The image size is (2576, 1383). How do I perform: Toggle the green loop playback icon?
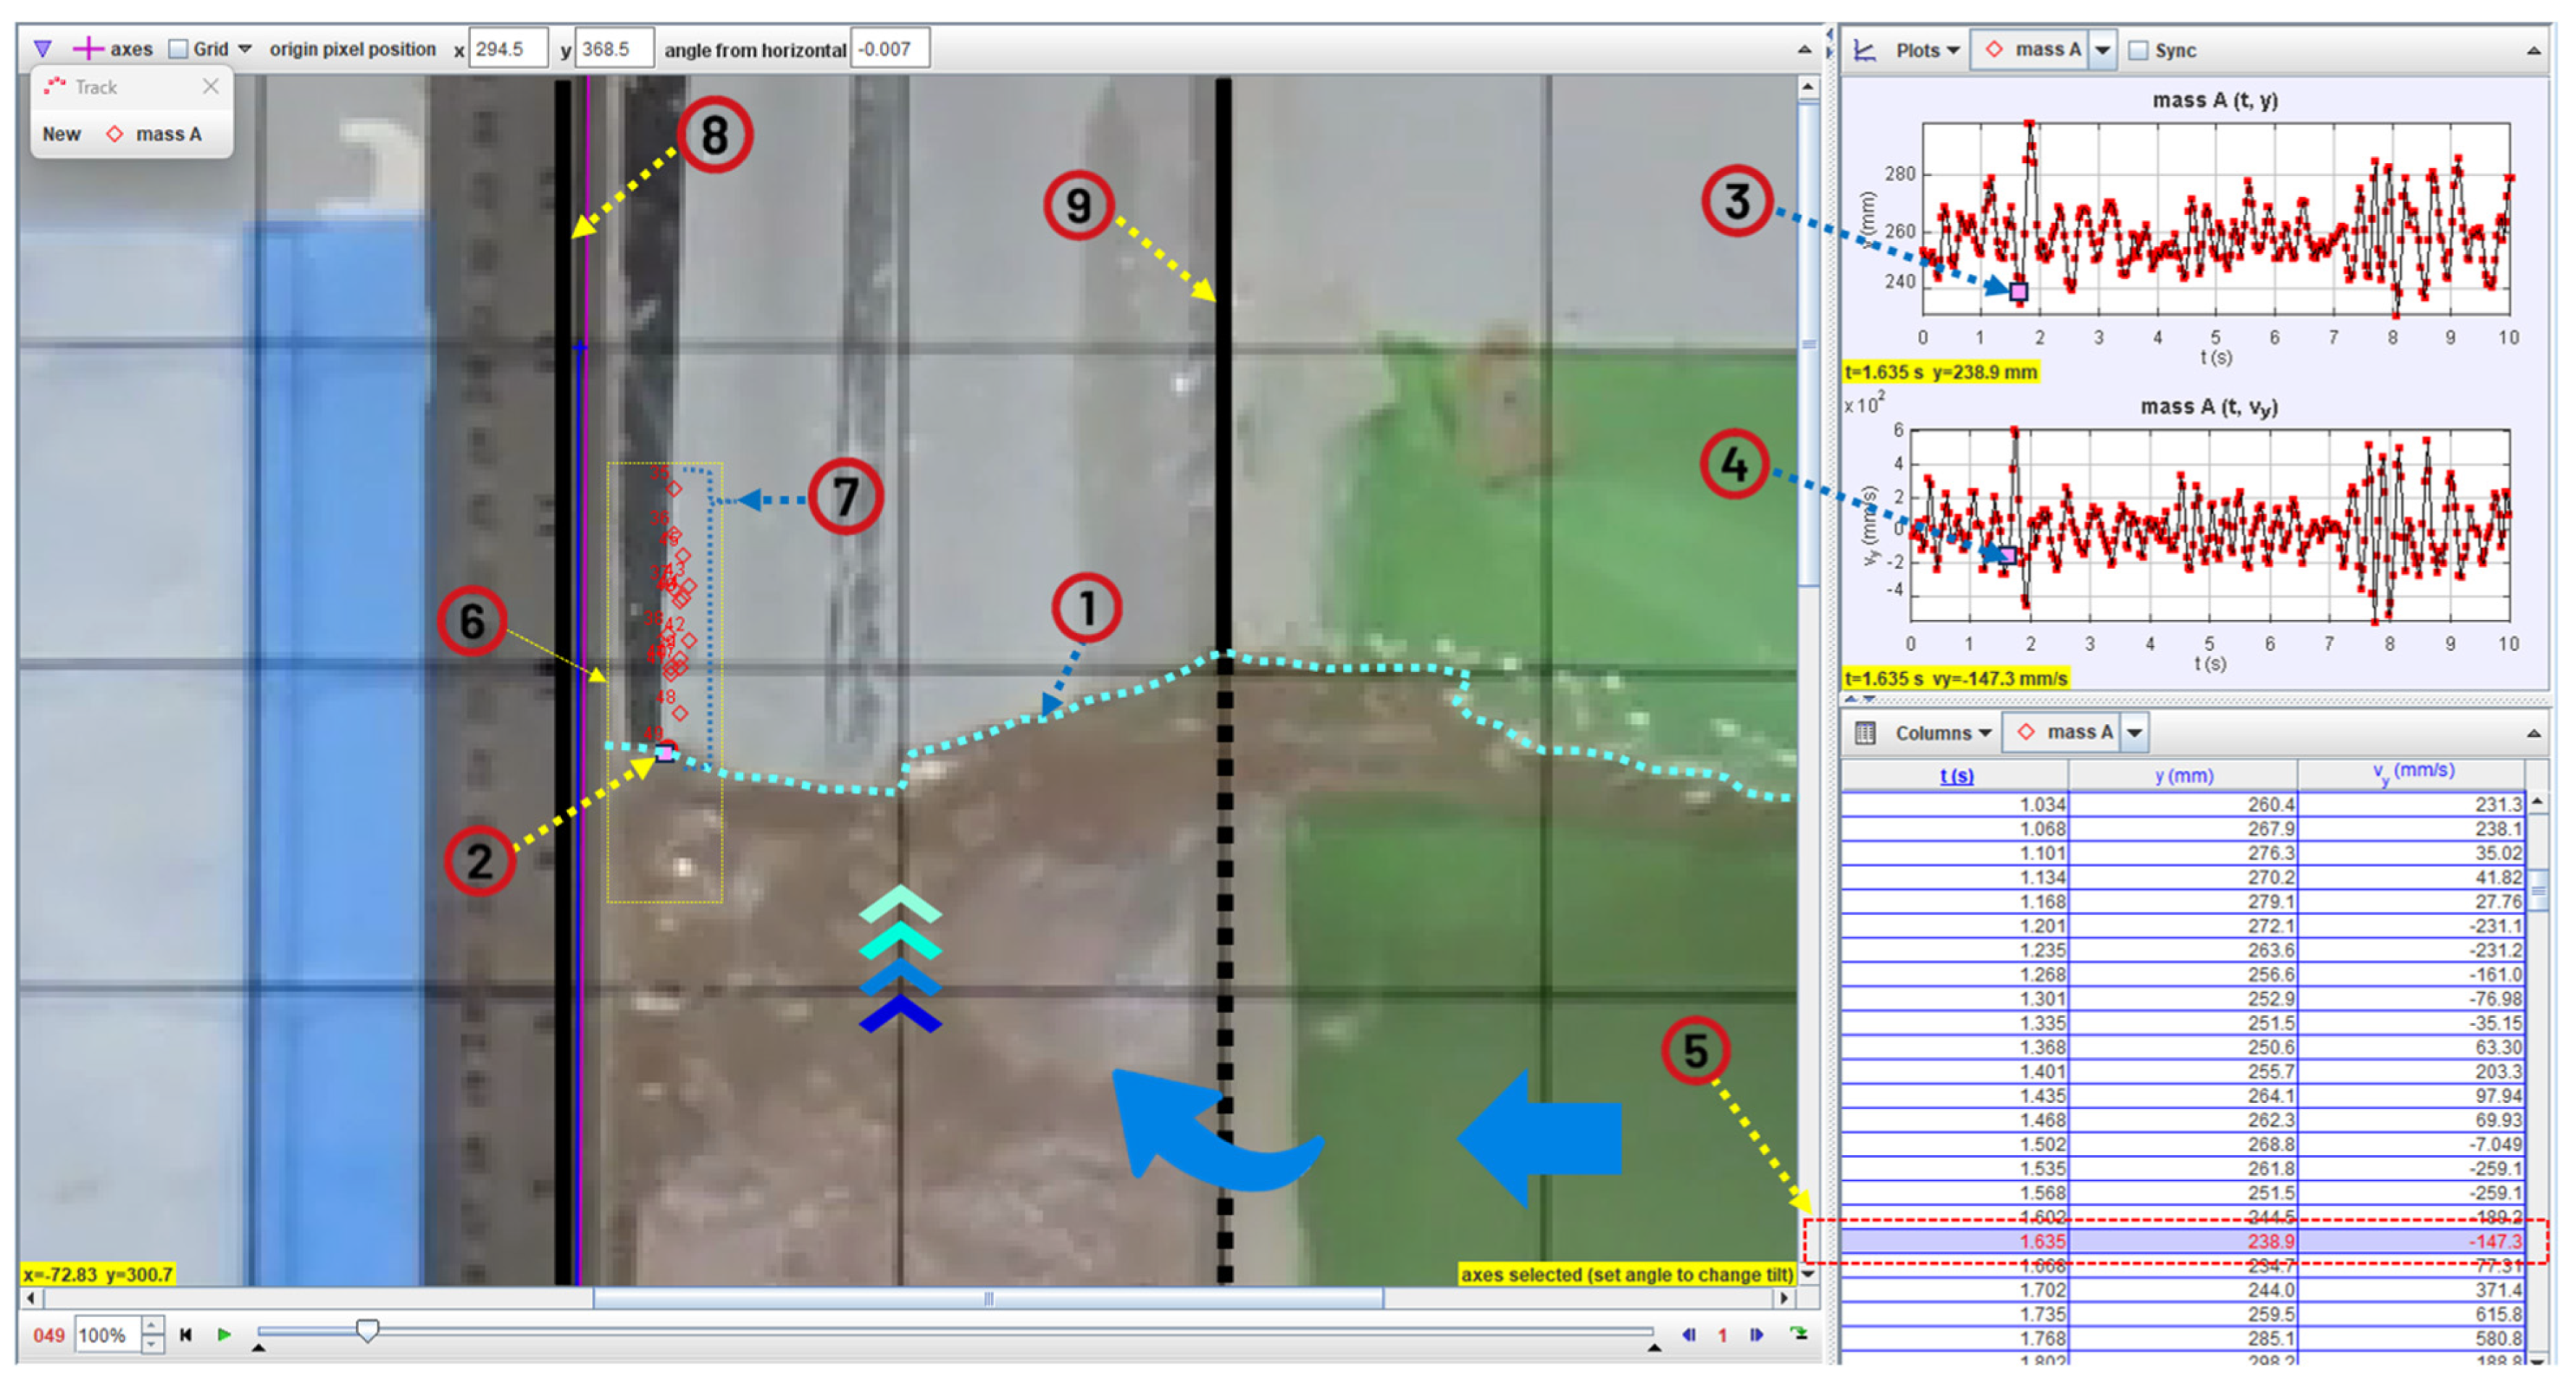pos(1798,1333)
